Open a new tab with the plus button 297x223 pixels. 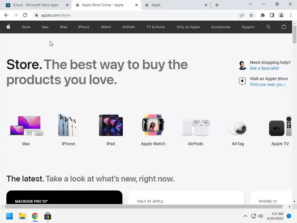point(217,5)
